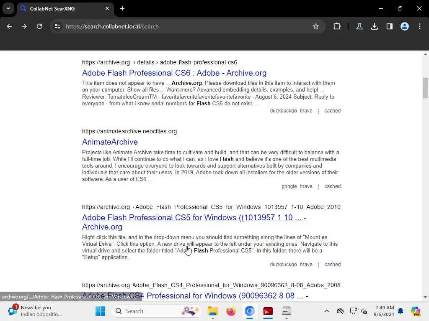The height and width of the screenshot is (321, 429).
Task: Open cached version of Flash CS6 result
Action: click(x=332, y=111)
